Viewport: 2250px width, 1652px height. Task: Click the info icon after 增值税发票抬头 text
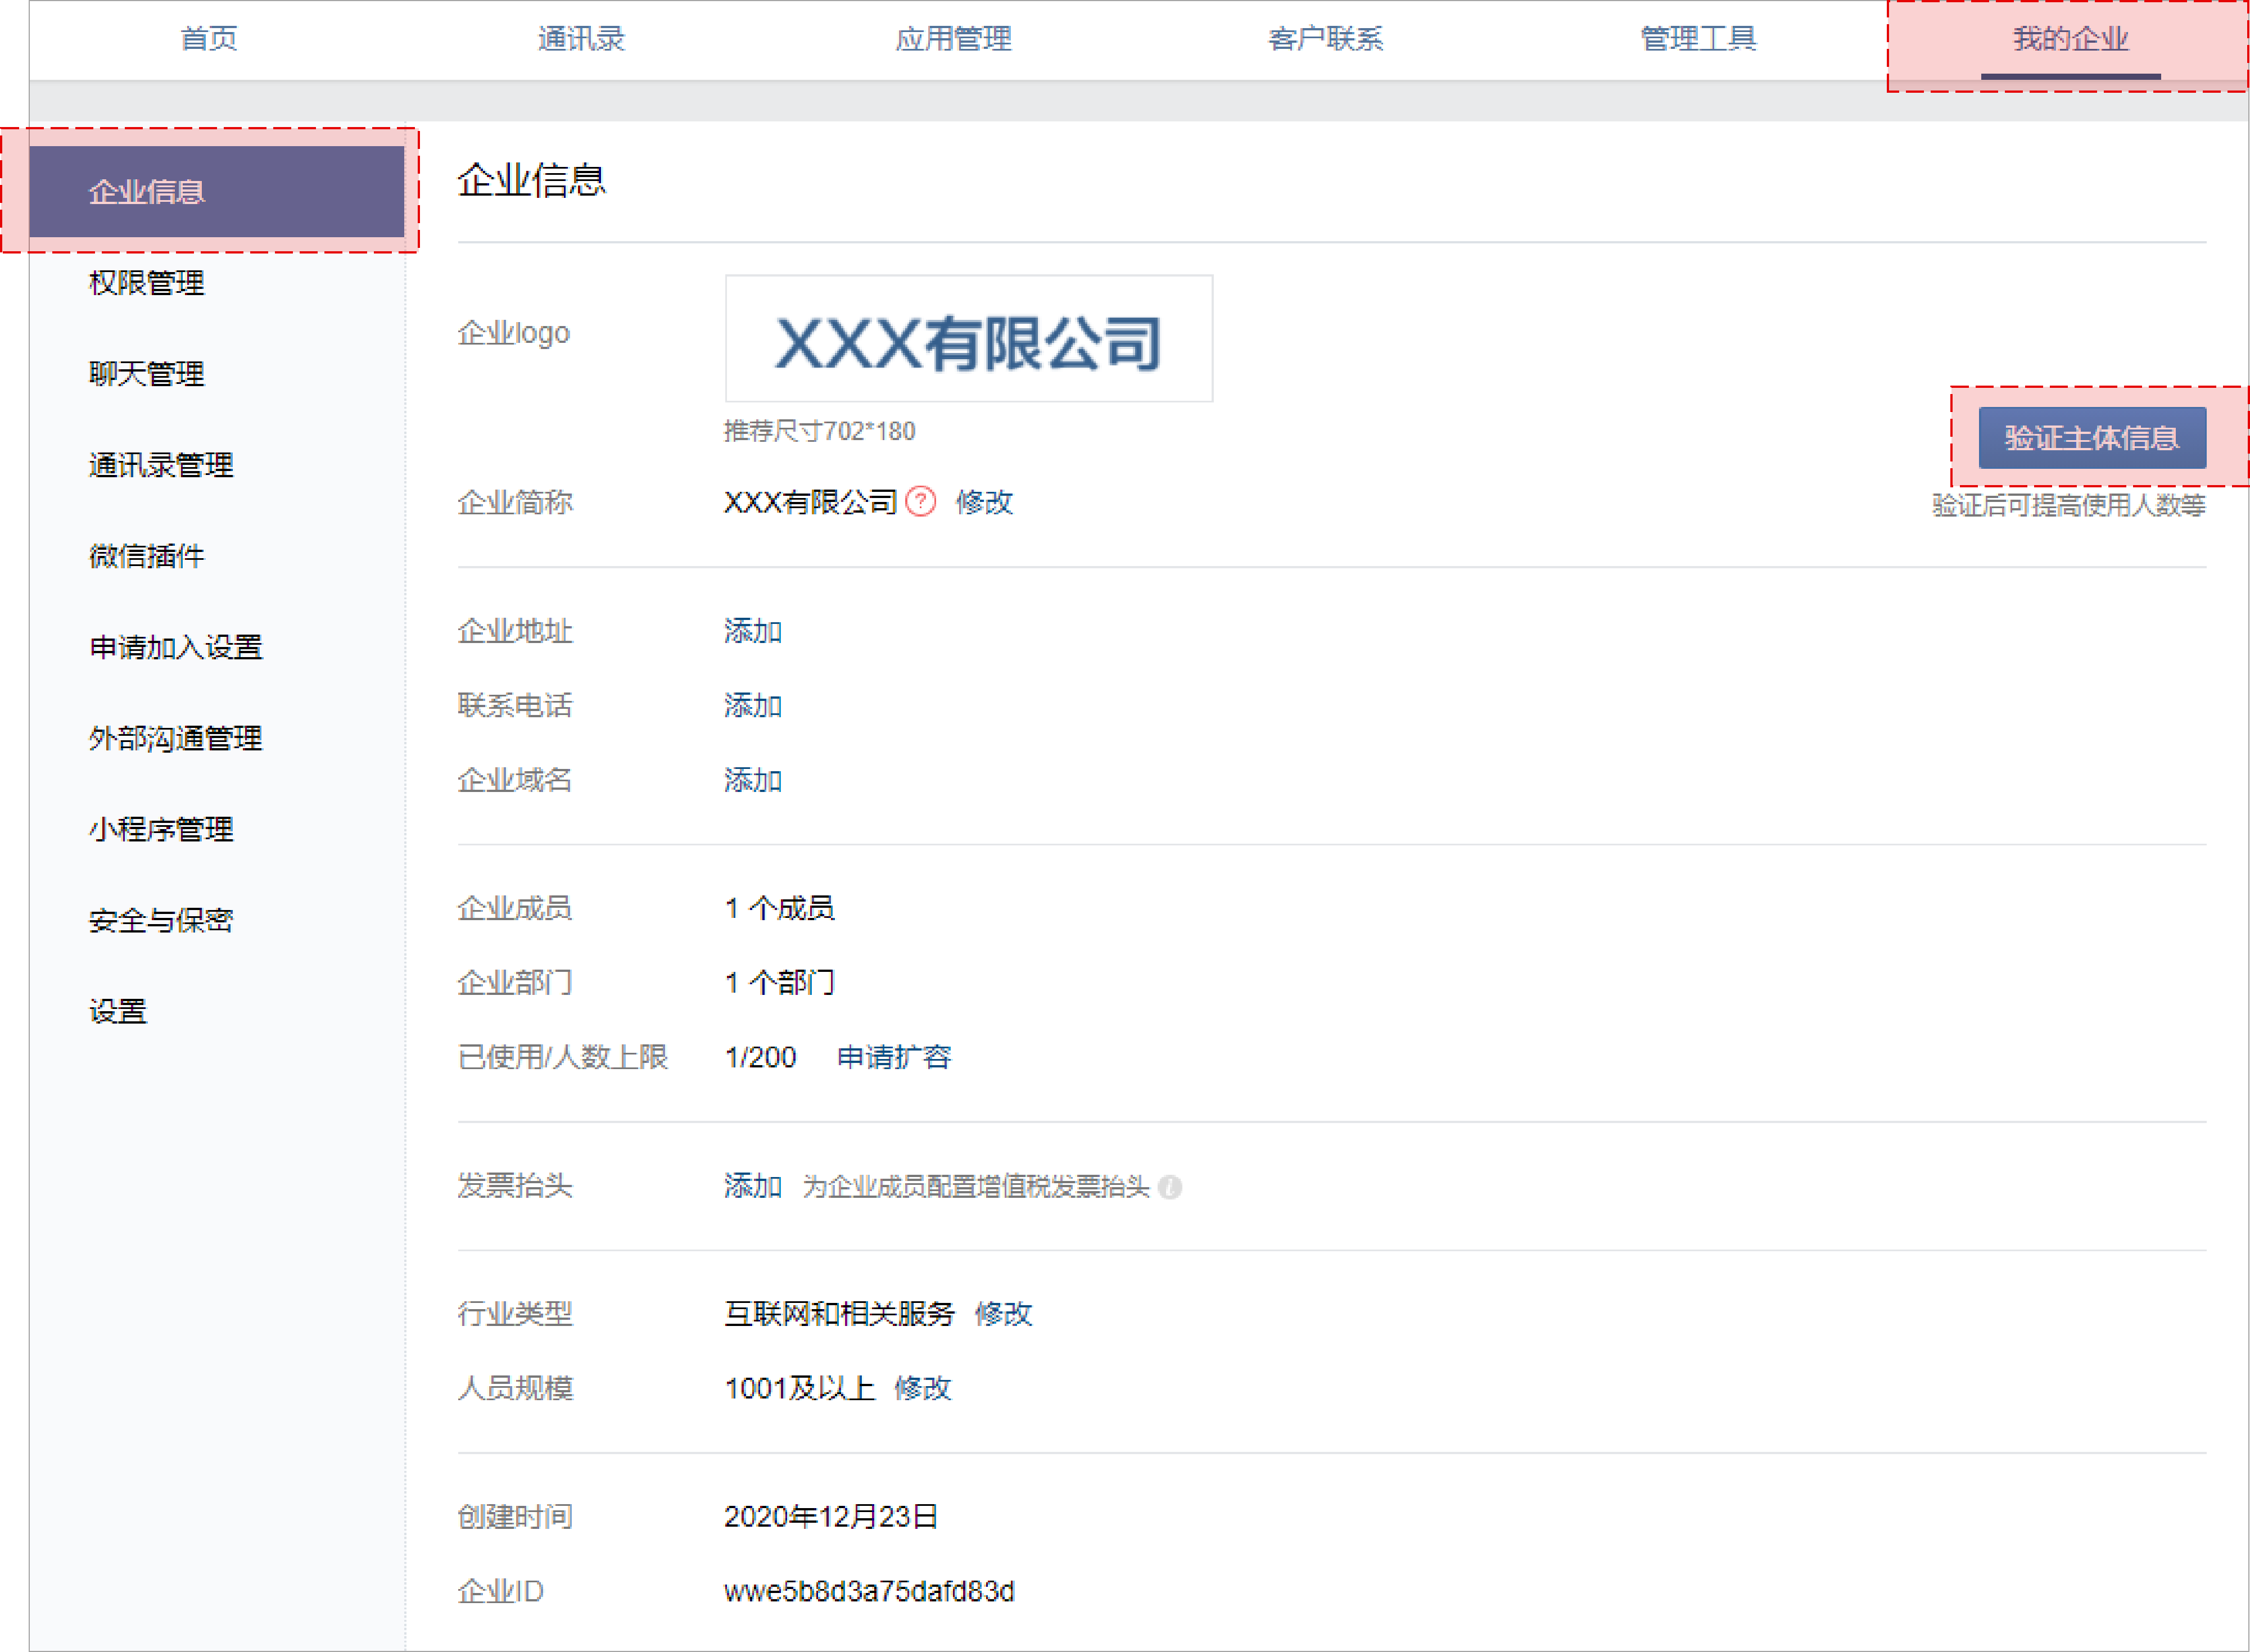click(x=1170, y=1187)
